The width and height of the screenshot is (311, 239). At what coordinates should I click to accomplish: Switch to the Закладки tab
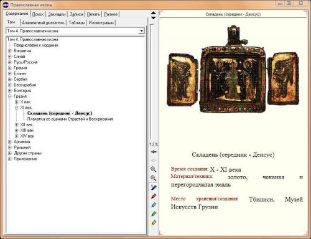(x=57, y=14)
